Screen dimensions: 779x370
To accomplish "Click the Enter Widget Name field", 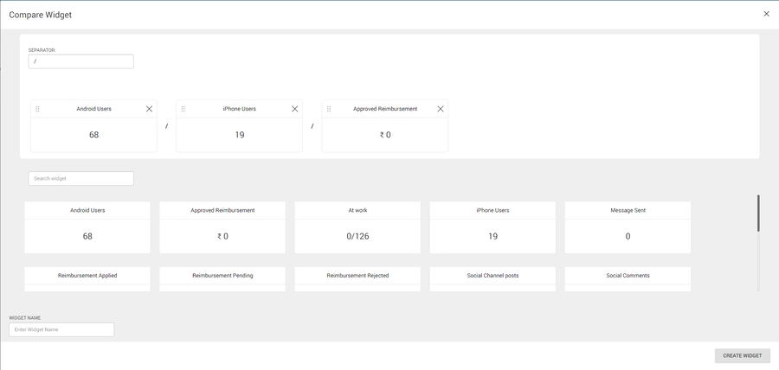I will tap(61, 329).
